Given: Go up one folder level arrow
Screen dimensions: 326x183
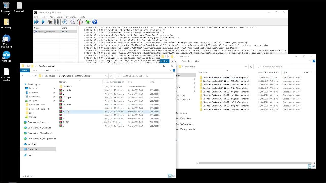Looking at the screenshot, I should [36, 76].
